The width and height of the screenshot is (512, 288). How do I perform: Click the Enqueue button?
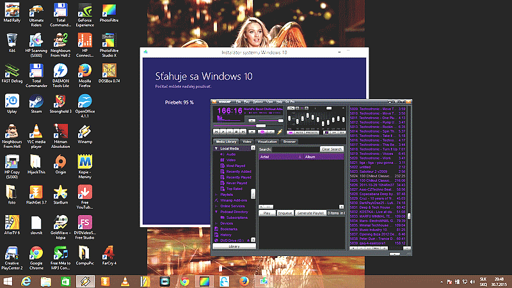[285, 213]
